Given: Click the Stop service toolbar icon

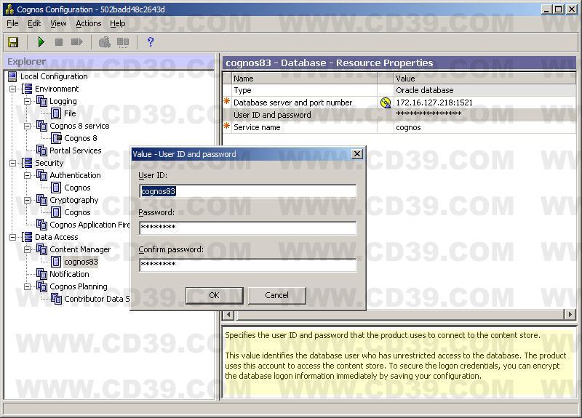Looking at the screenshot, I should (x=59, y=42).
